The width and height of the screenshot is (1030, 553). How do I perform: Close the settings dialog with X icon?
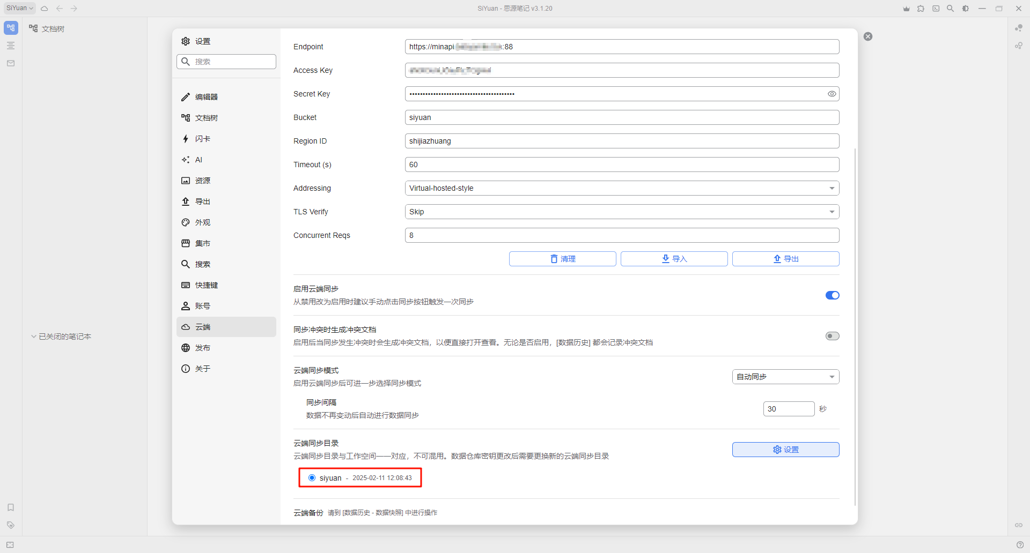868,36
